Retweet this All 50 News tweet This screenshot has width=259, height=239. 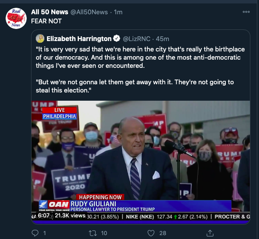pos(92,233)
